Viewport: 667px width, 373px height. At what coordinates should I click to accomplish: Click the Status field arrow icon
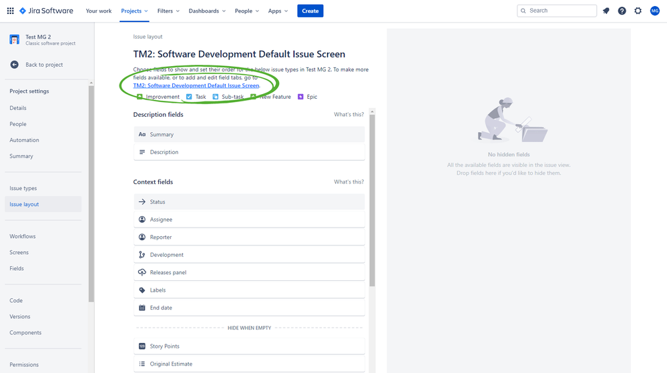pyautogui.click(x=142, y=202)
